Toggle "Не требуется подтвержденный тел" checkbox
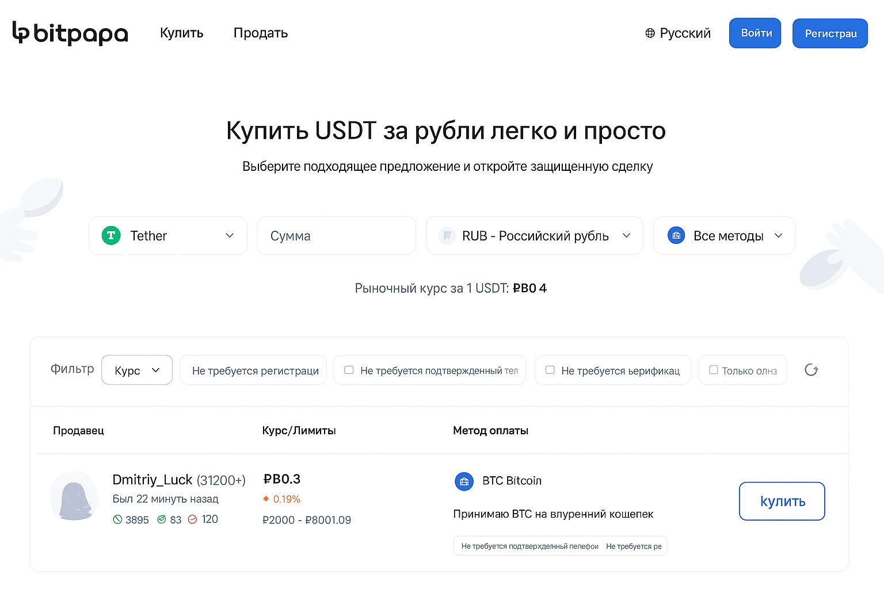Image resolution: width=884 pixels, height=589 pixels. pyautogui.click(x=349, y=370)
